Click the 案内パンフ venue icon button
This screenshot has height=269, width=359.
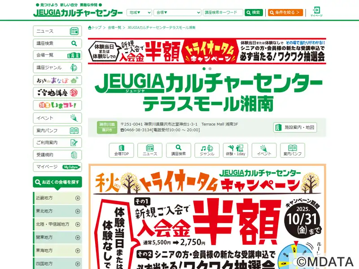pos(293,150)
